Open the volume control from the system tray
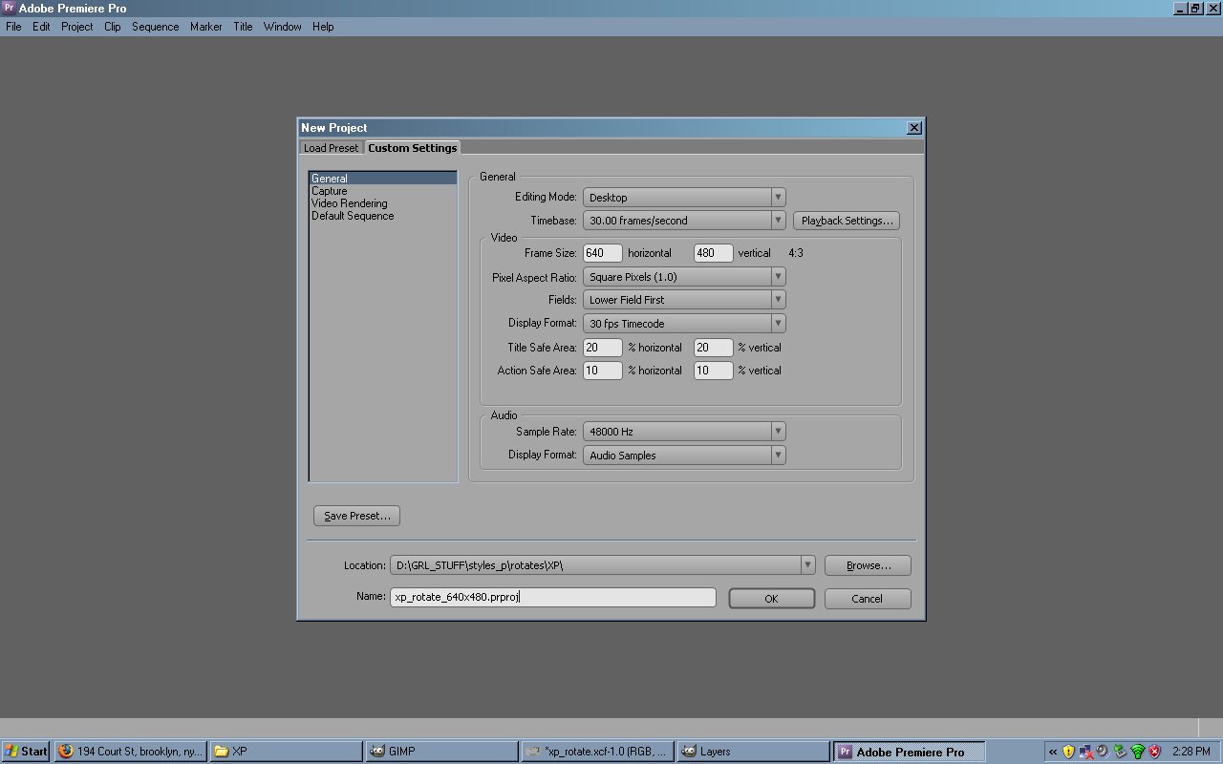Viewport: 1223px width, 764px height. [x=1103, y=752]
